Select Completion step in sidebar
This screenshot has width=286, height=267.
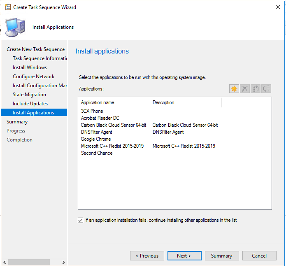click(19, 140)
